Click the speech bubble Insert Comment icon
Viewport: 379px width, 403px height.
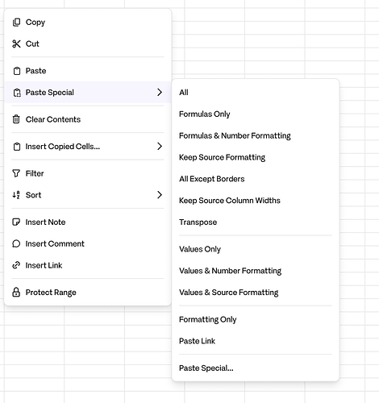click(x=16, y=243)
